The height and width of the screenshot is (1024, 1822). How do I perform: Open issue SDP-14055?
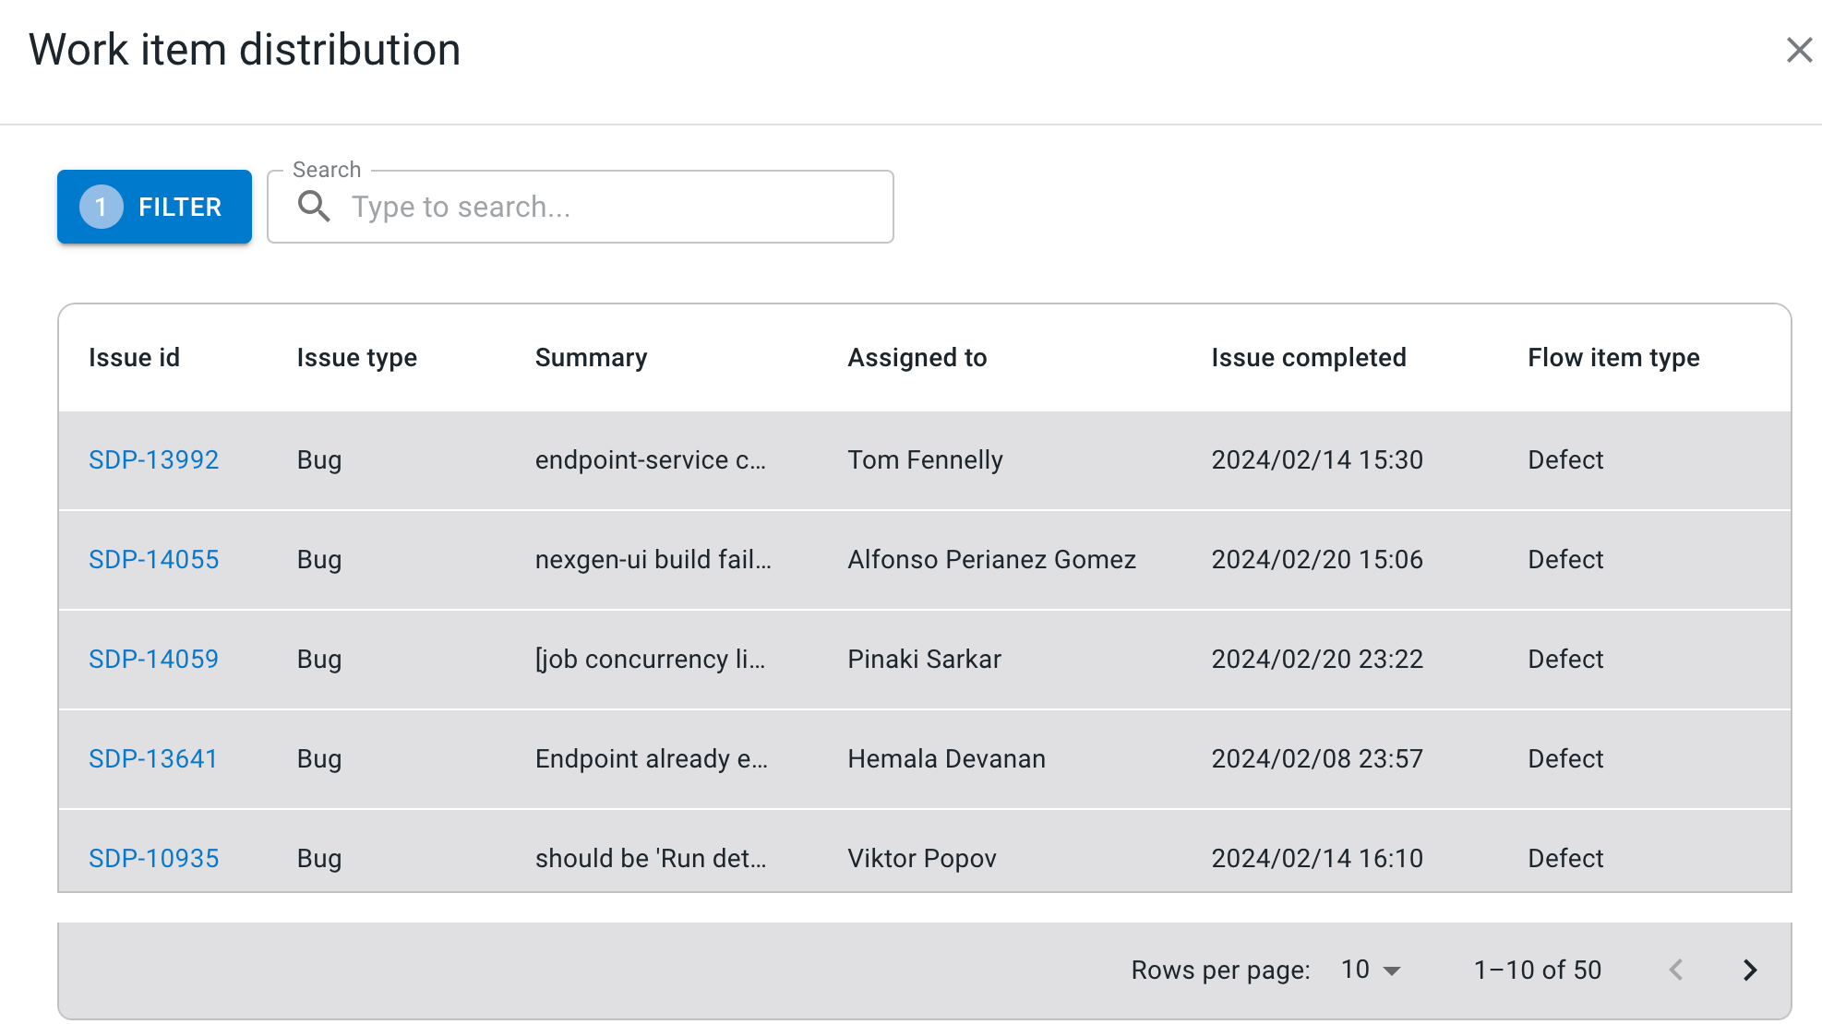click(153, 559)
